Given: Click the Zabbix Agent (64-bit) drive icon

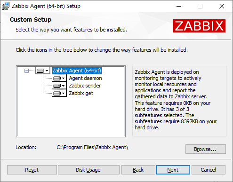Looking at the screenshot, I should pos(40,71).
